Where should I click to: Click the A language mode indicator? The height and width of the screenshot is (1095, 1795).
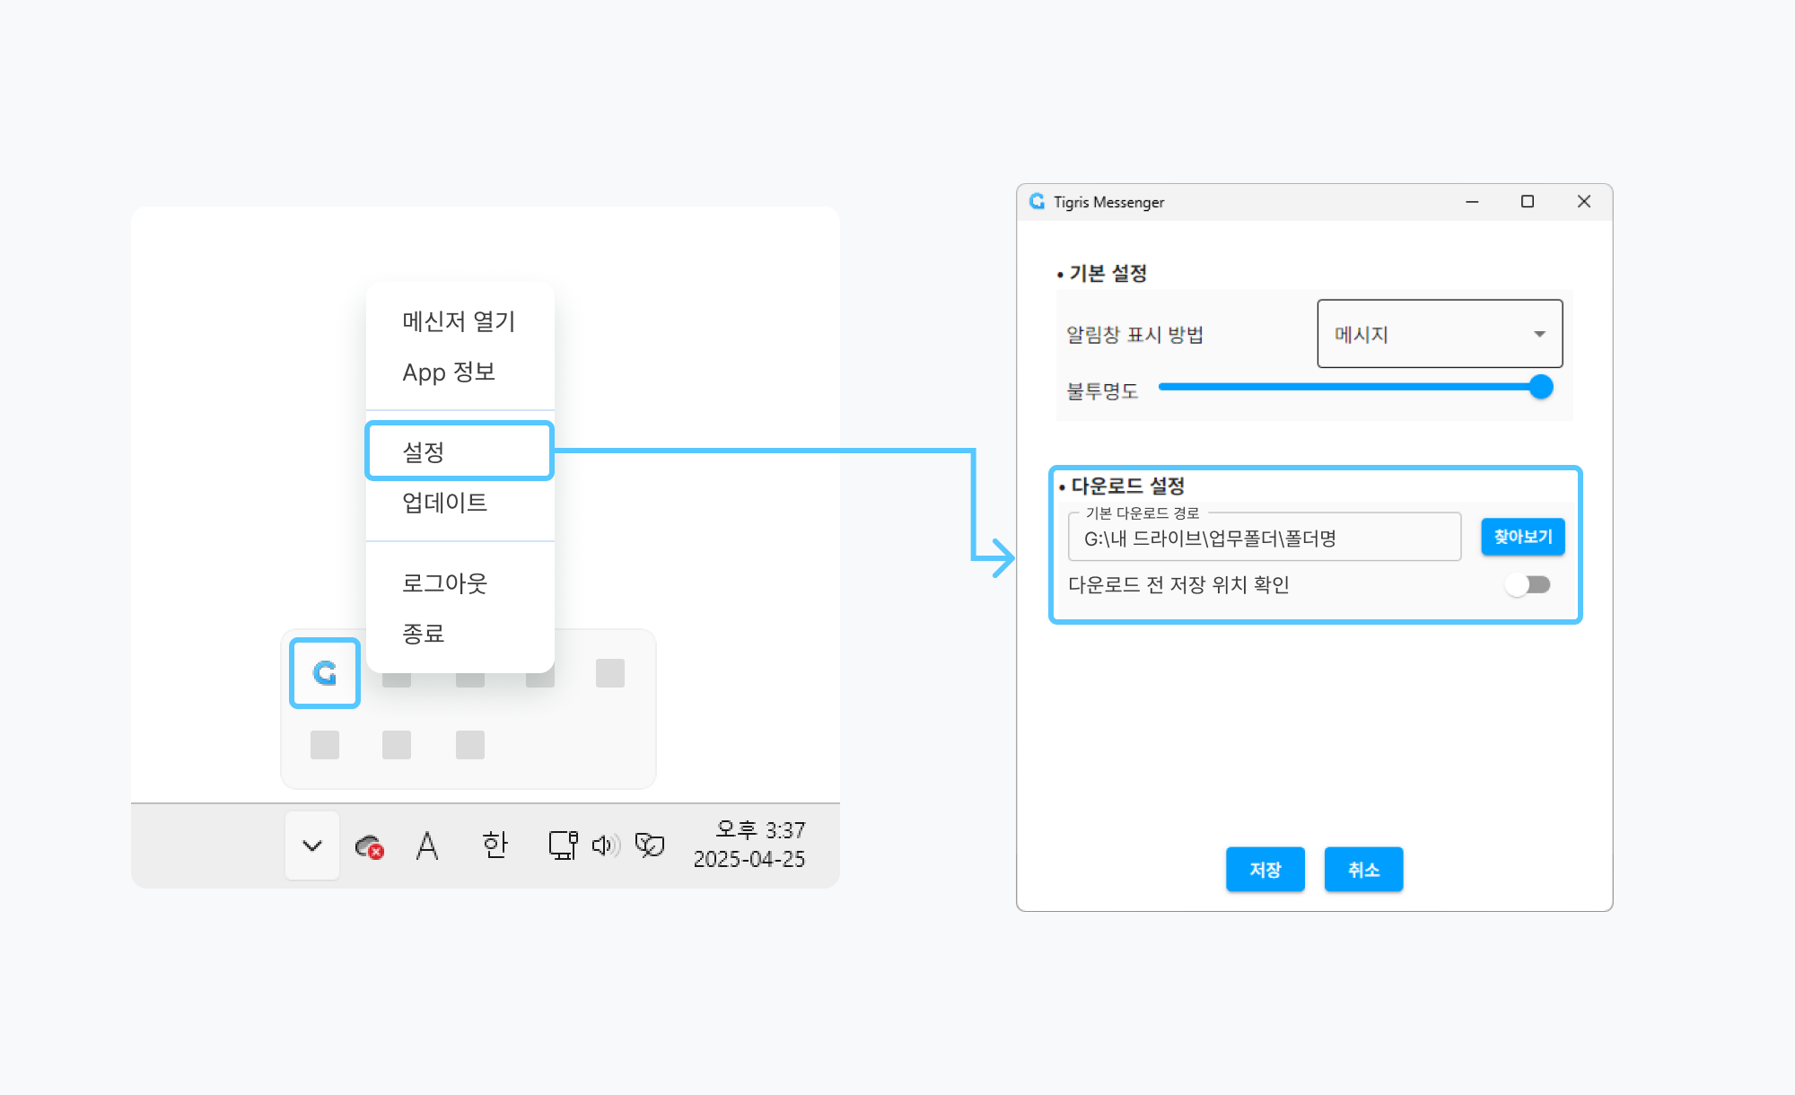coord(427,845)
